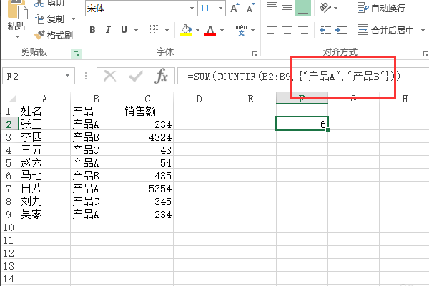Click the phonetic guide (wén 文) icon
Image resolution: width=429 pixels, height=286 pixels.
[241, 30]
